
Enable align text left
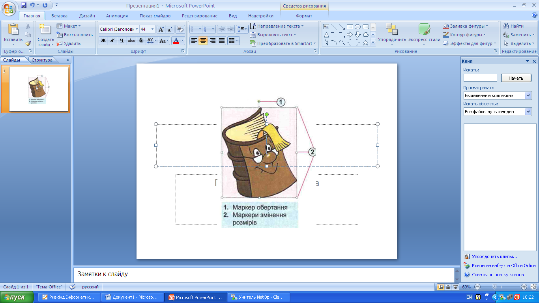coord(194,41)
